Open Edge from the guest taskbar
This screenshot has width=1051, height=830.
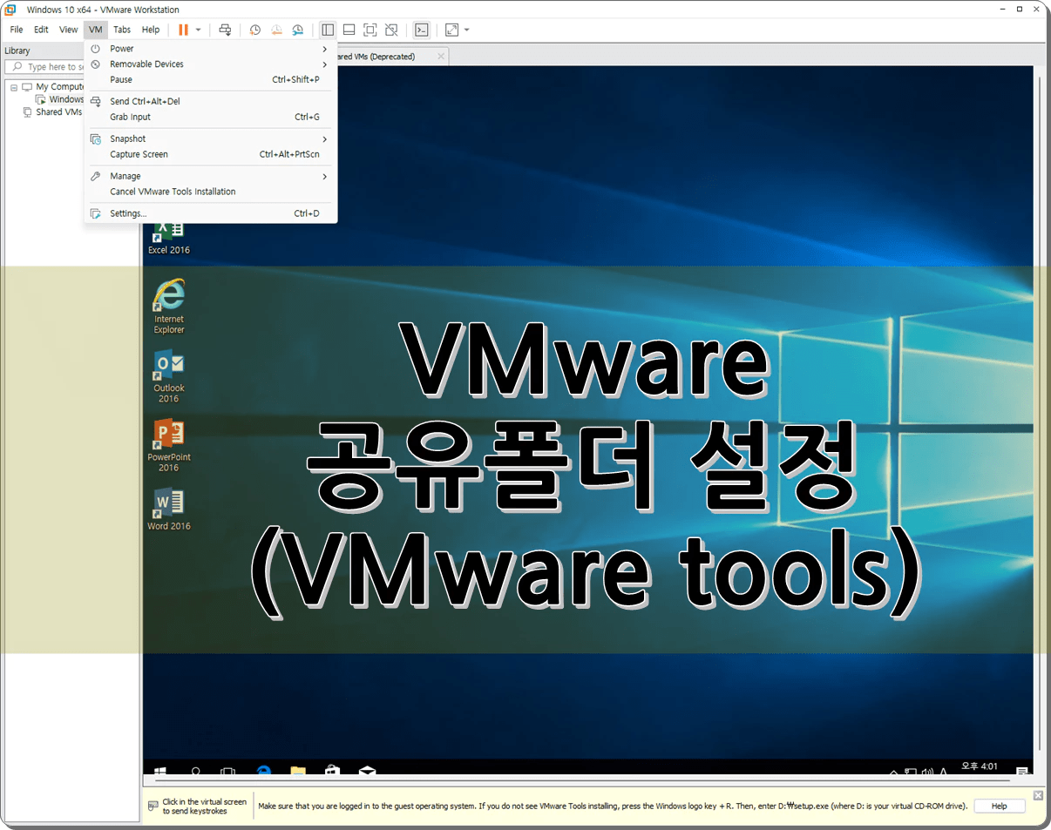(263, 772)
